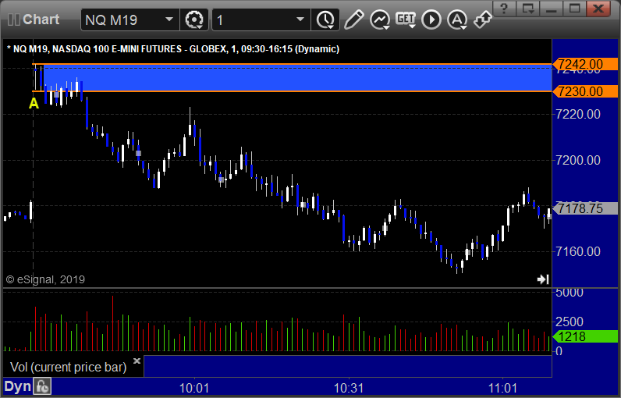Open the studies chart-line icon
621x398 pixels.
pyautogui.click(x=379, y=20)
